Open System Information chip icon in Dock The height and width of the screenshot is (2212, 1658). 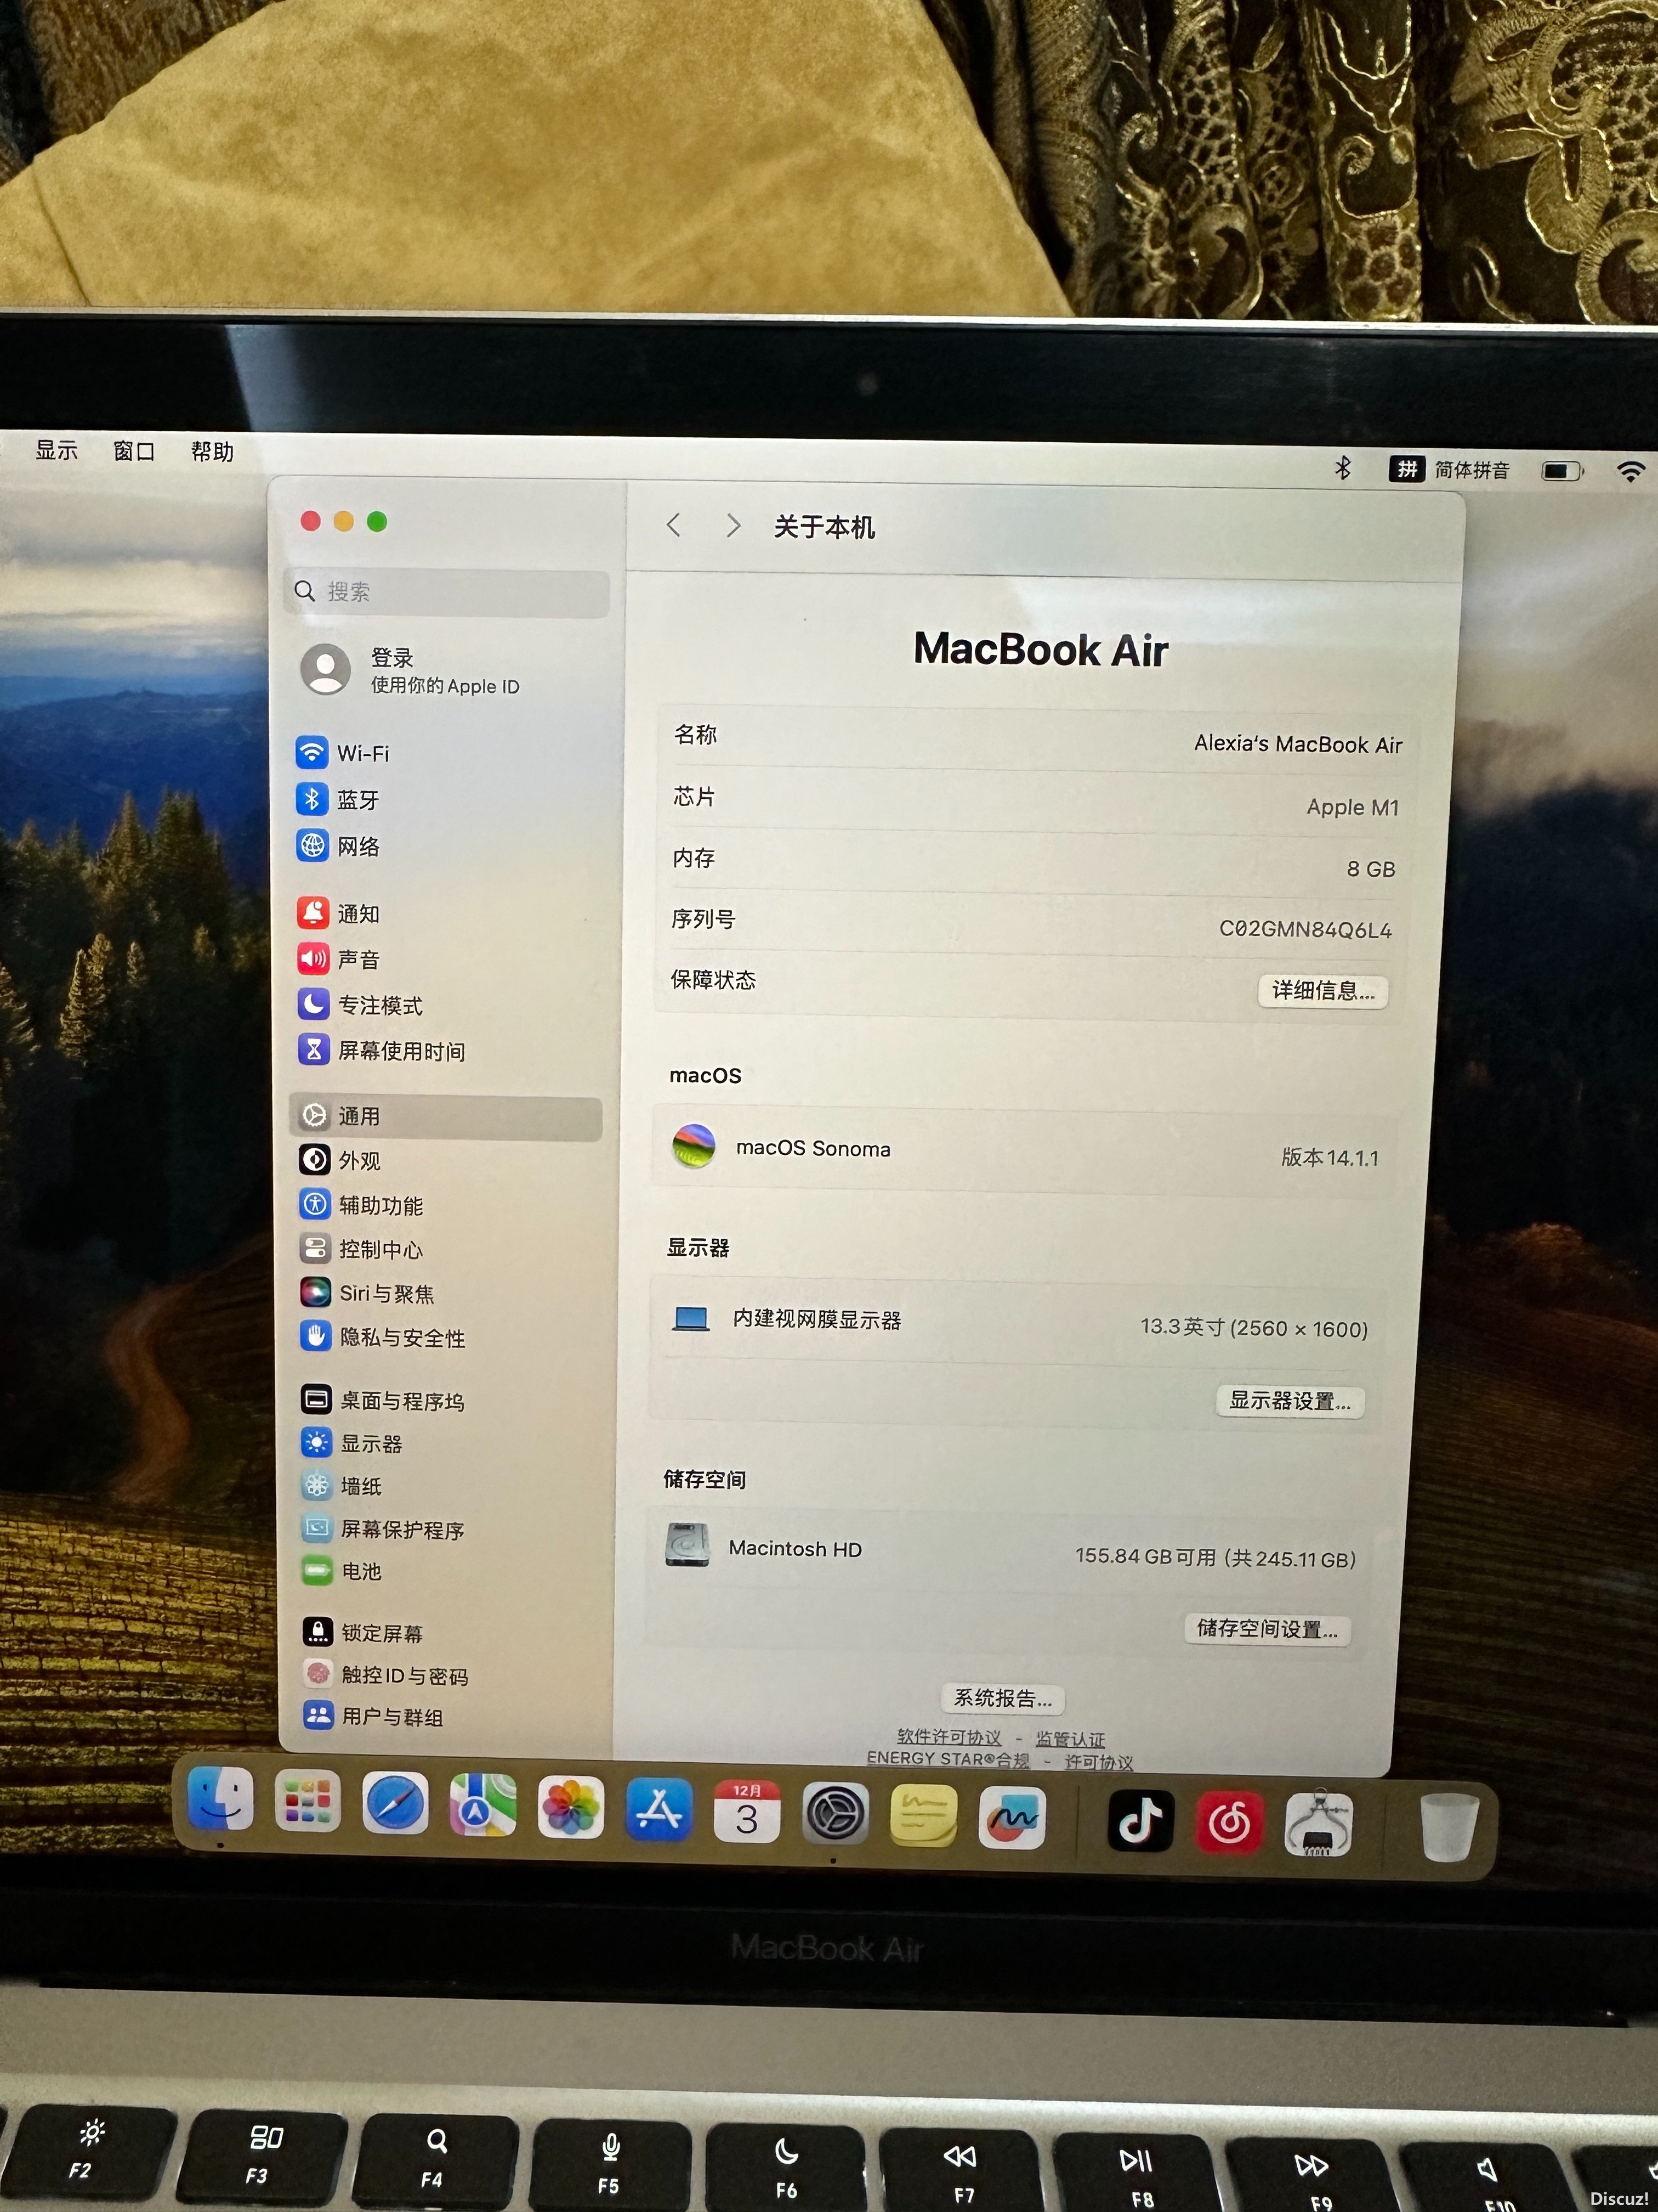point(1318,1824)
